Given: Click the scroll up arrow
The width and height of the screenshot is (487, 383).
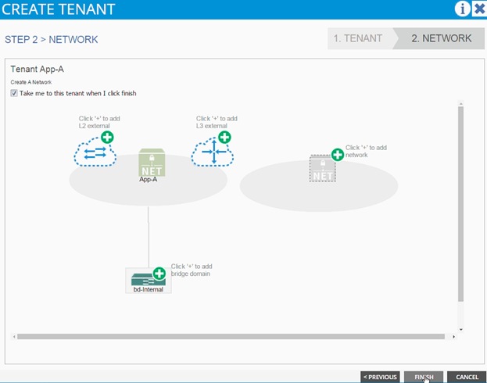Looking at the screenshot, I should (461, 104).
